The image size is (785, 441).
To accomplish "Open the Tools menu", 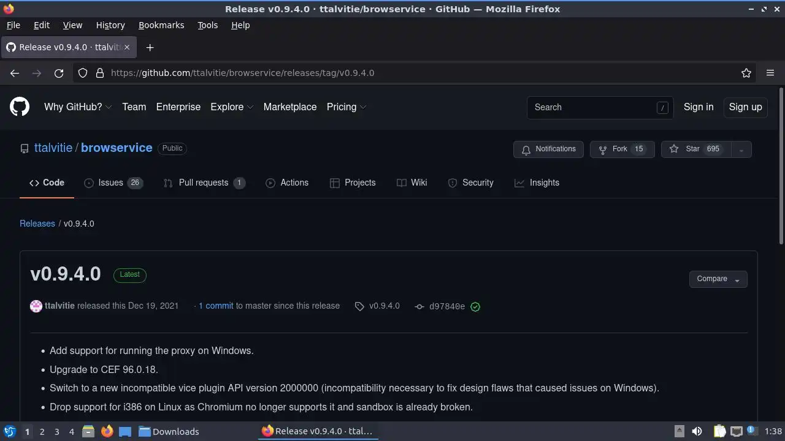I will click(207, 25).
